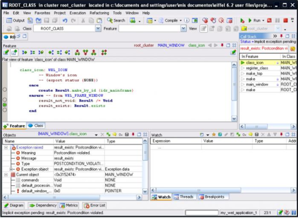298x218 pixels.
Task: Click the code editor scroll down arrow
Action: pyautogui.click(x=234, y=119)
